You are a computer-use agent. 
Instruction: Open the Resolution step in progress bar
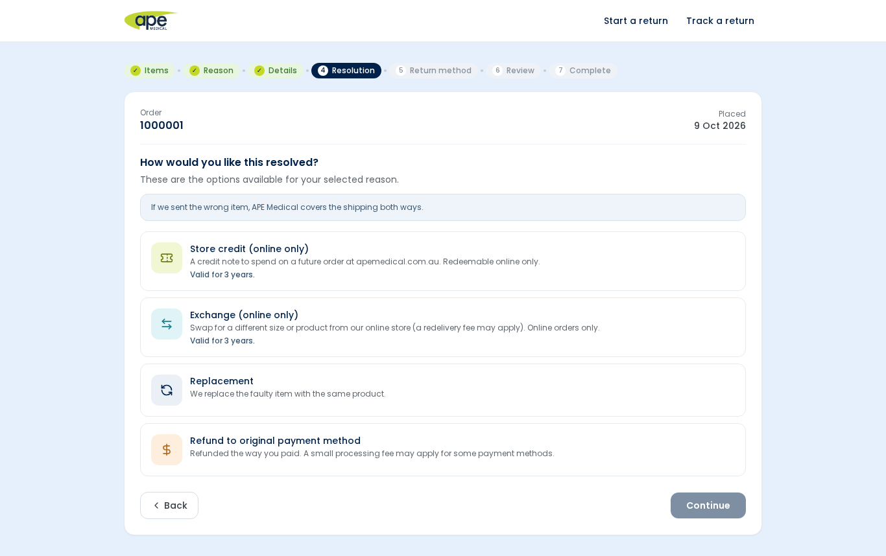(346, 71)
